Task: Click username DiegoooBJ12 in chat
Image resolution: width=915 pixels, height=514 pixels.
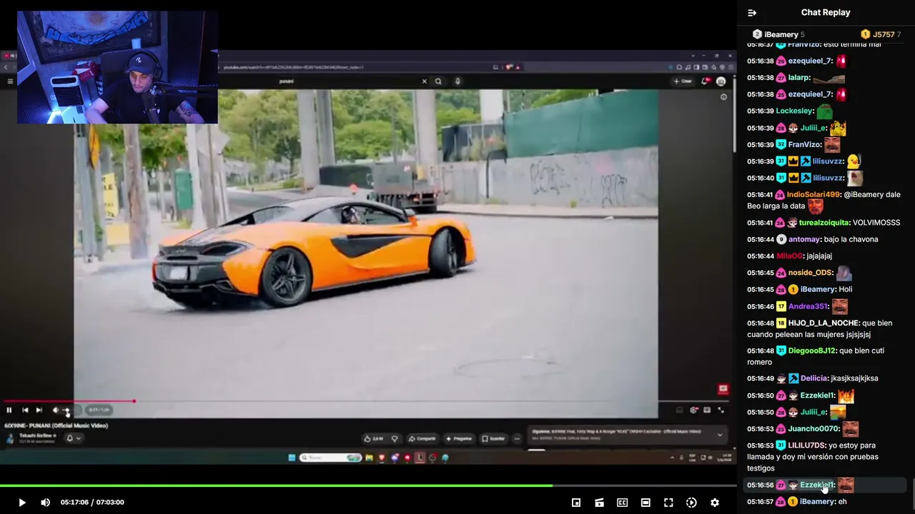Action: pyautogui.click(x=812, y=351)
